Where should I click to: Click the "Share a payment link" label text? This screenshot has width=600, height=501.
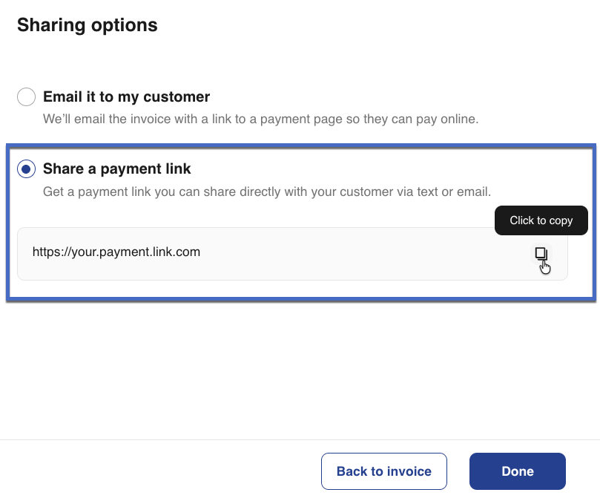pyautogui.click(x=116, y=170)
